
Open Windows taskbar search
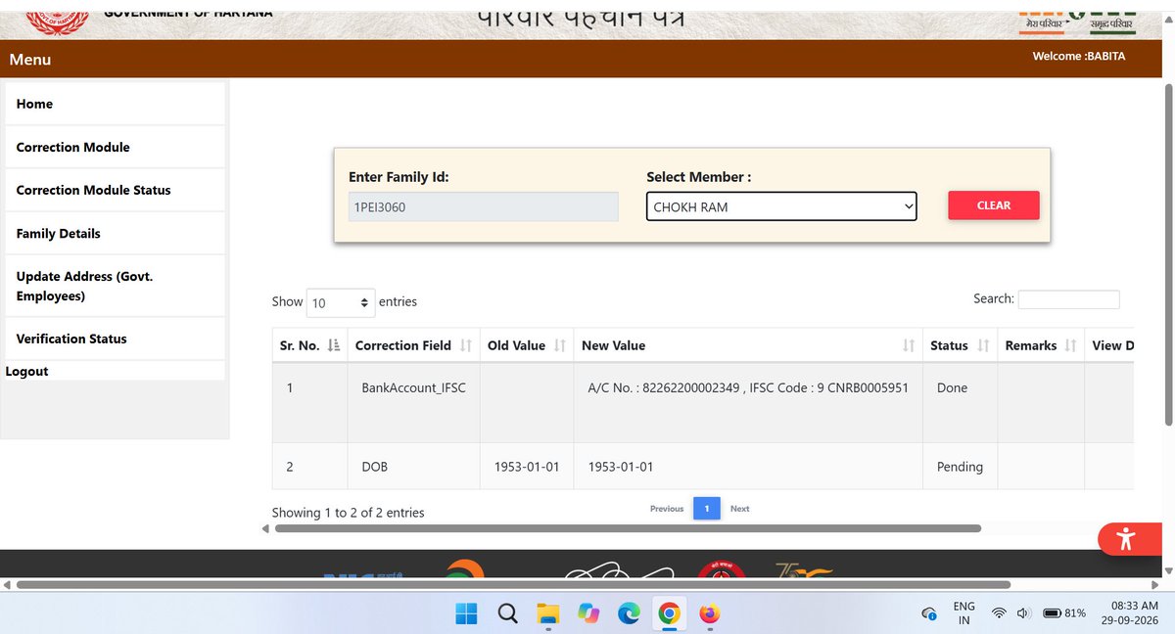click(x=507, y=613)
